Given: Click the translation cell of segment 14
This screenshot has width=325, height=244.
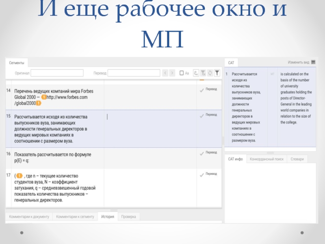Looking at the screenshot, I should point(150,97).
